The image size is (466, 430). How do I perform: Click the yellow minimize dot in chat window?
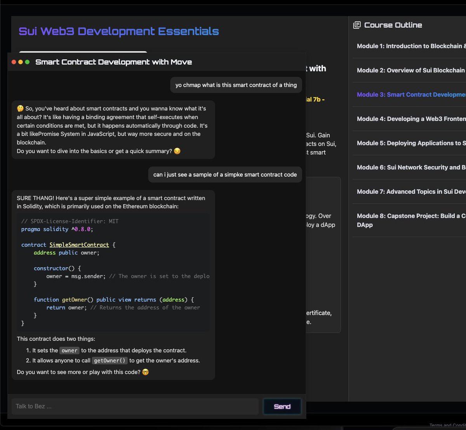tap(21, 62)
